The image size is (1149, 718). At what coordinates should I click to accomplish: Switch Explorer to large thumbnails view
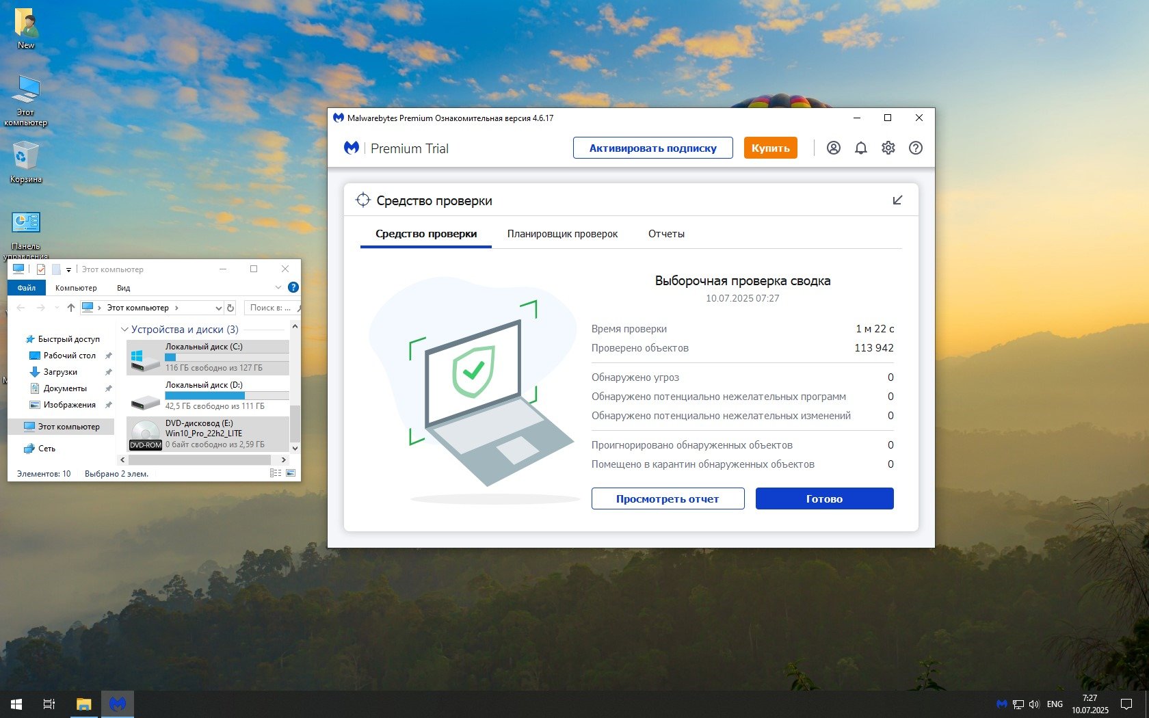[x=291, y=473]
